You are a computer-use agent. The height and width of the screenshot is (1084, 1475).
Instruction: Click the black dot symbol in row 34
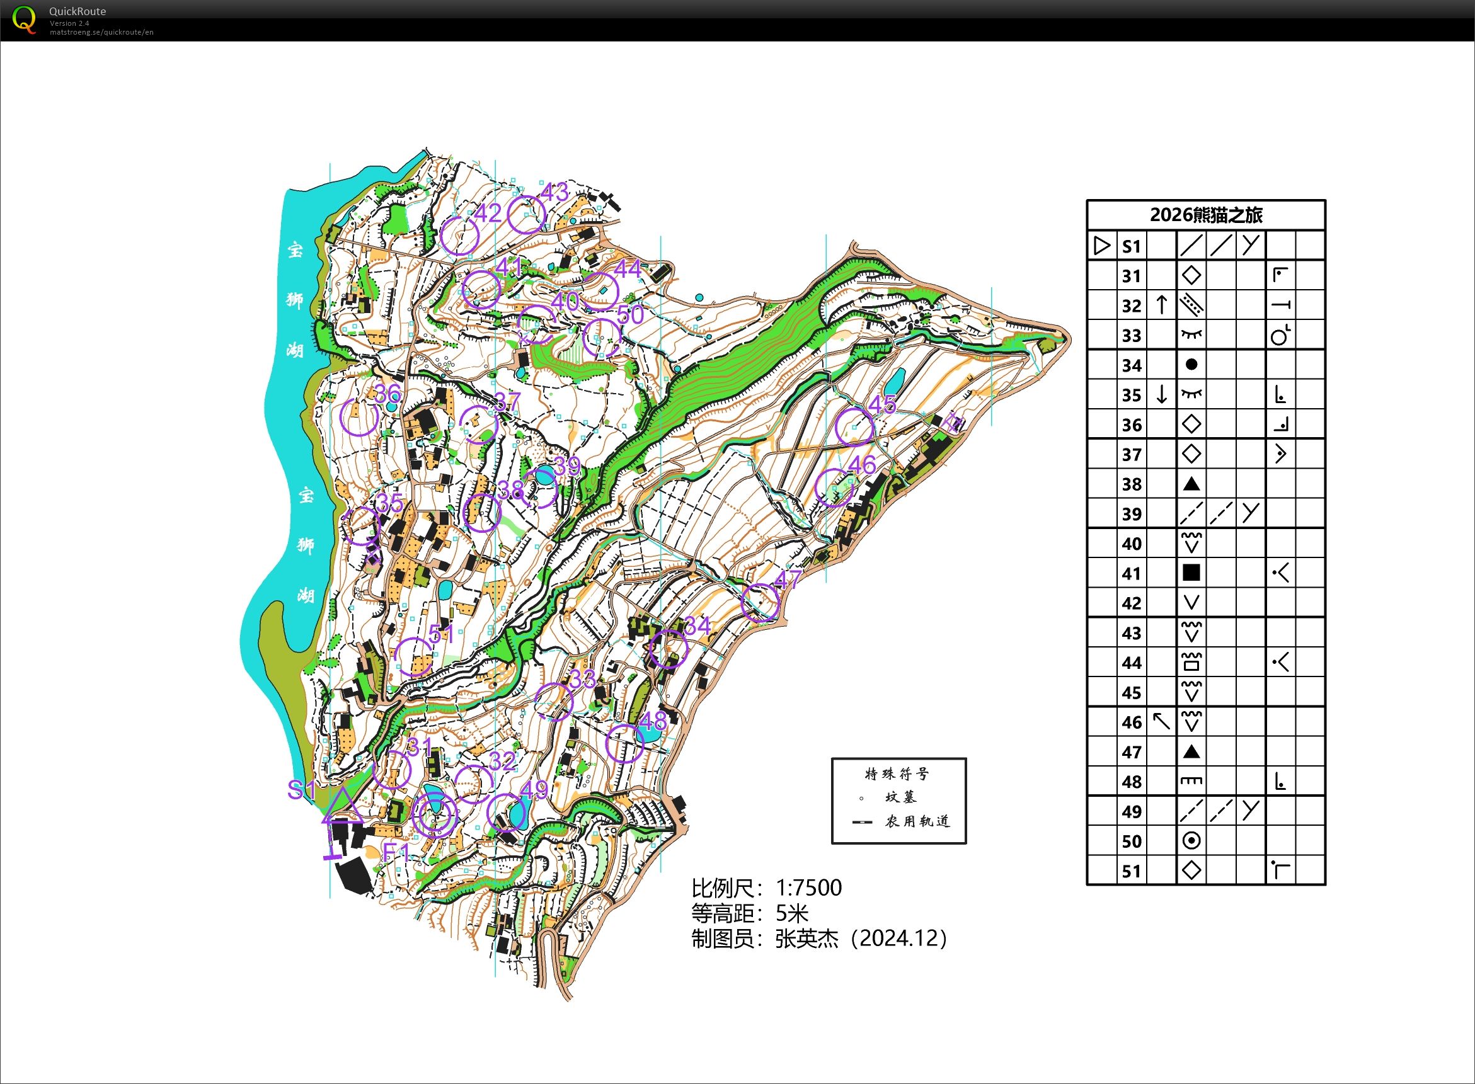click(1191, 365)
